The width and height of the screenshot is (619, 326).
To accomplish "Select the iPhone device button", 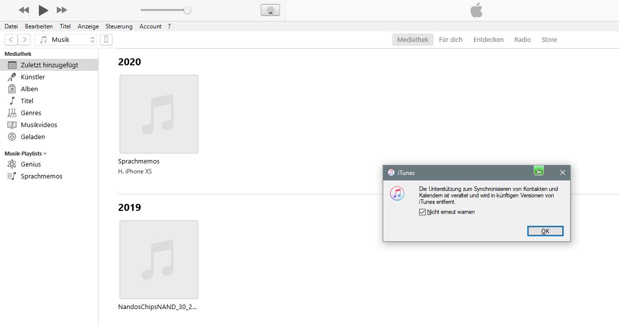I will click(106, 39).
